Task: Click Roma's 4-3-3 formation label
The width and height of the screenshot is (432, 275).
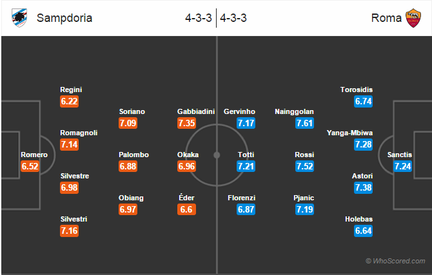Action: (x=233, y=18)
